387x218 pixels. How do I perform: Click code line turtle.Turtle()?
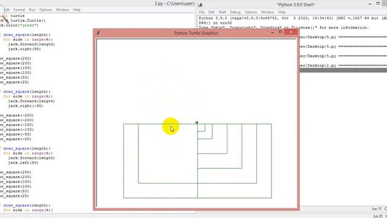[23, 21]
